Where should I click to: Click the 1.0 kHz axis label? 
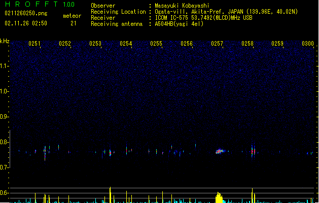(4, 91)
